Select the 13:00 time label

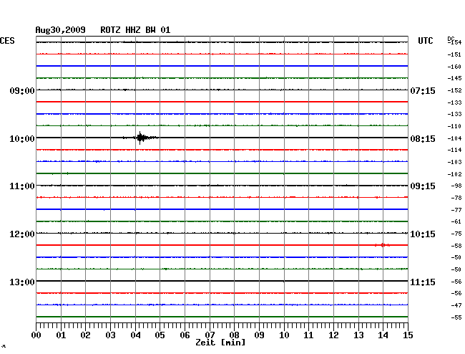coord(22,282)
